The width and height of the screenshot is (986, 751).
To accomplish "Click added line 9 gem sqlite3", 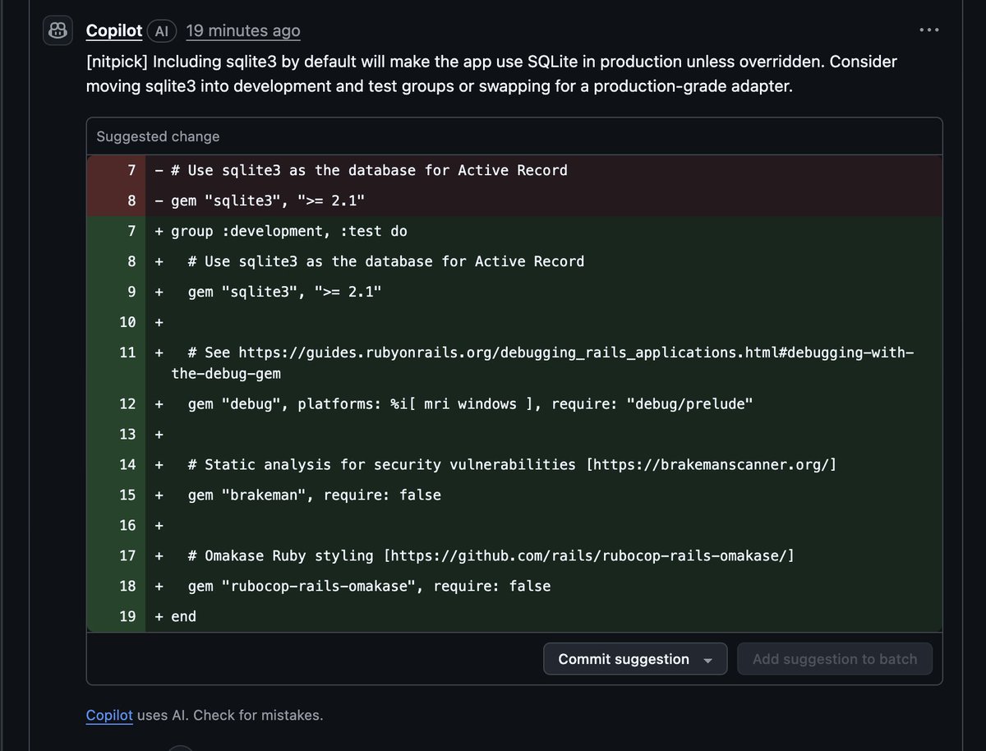I will tap(514, 292).
